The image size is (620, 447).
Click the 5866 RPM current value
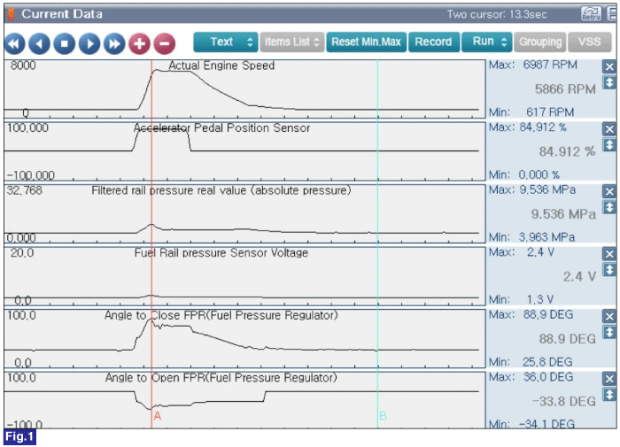click(565, 89)
